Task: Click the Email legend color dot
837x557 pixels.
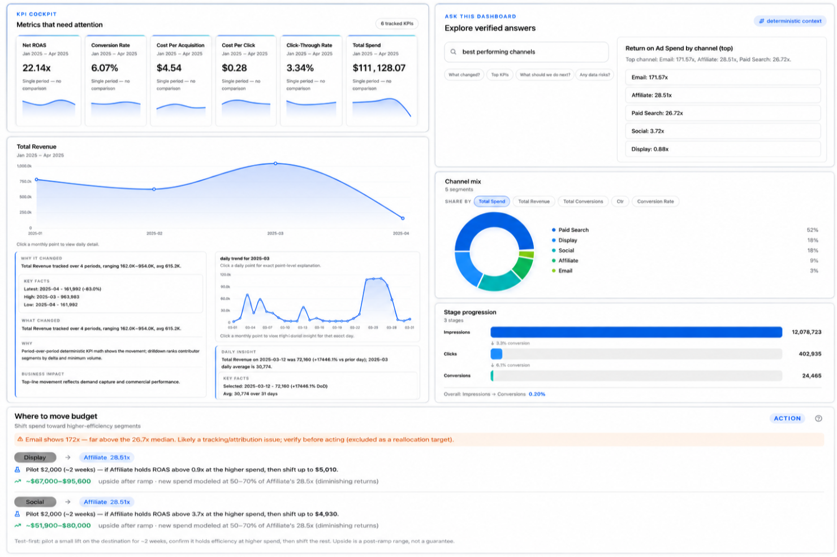Action: 554,271
